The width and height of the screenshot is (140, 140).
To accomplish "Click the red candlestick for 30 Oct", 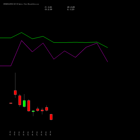I will tap(51, 117).
